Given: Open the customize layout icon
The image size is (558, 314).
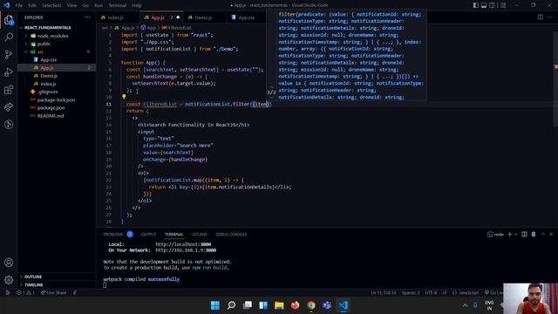Looking at the screenshot, I should pos(503,5).
